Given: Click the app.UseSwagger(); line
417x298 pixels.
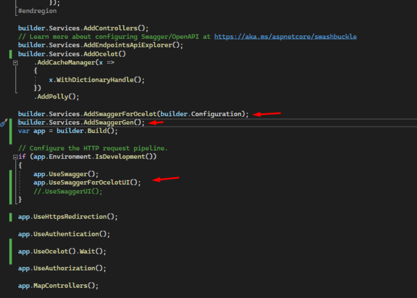Looking at the screenshot, I should 66,174.
